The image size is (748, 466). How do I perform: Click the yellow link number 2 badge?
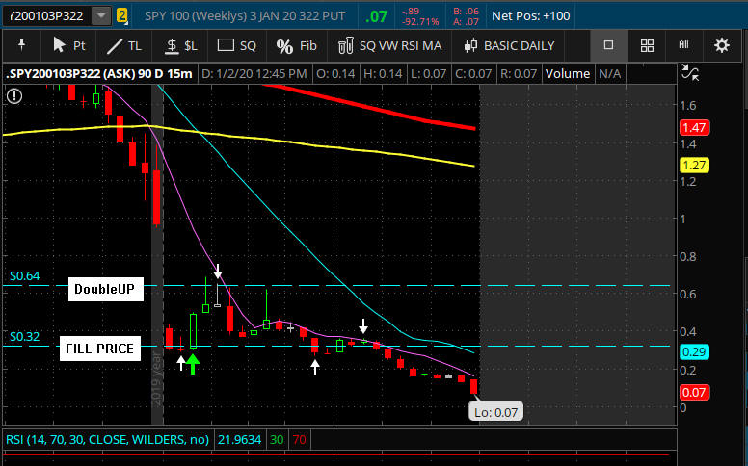[122, 15]
